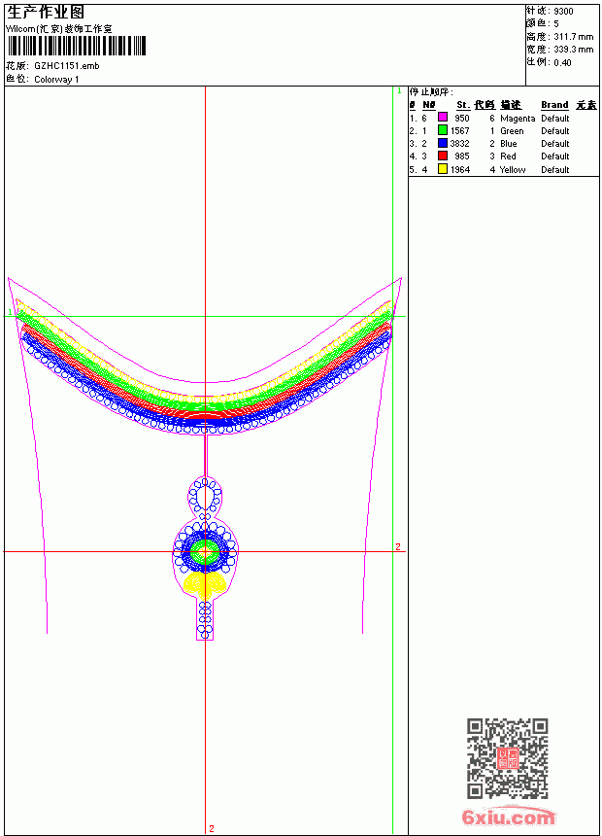Screen dimensions: 602x836
Task: Click the Magenta color swatch
Action: [x=442, y=118]
